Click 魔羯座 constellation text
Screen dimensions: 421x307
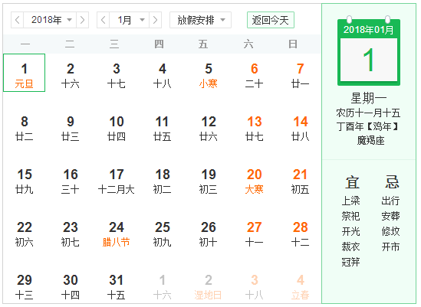pos(370,140)
